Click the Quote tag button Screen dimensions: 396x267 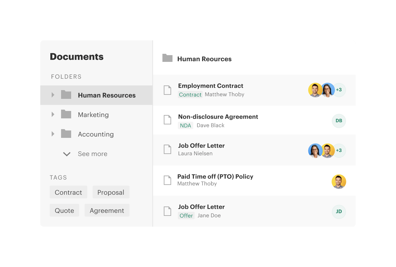coord(64,210)
